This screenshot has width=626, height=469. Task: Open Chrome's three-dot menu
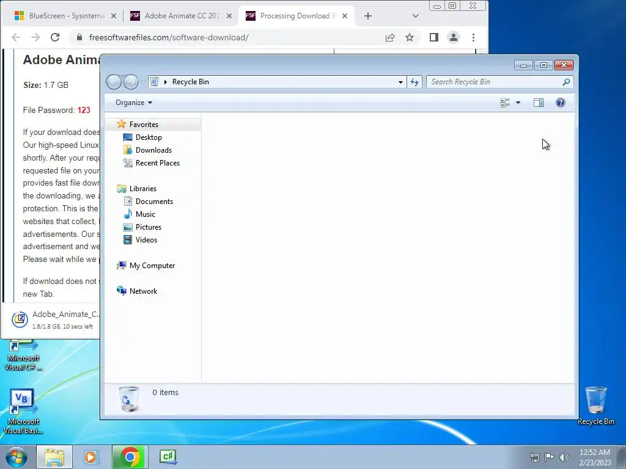(474, 37)
